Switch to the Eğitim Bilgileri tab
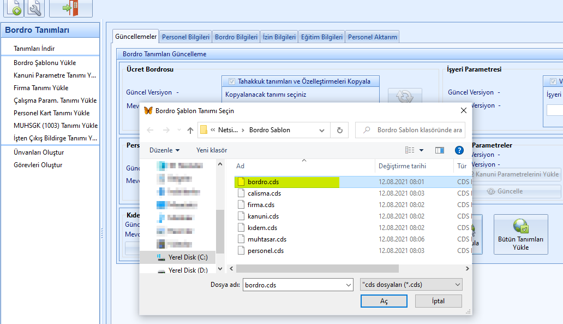The image size is (563, 324). [x=322, y=37]
